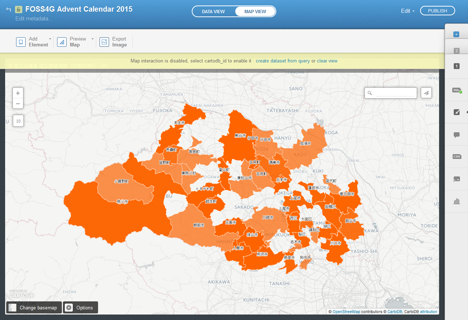468x320 pixels.
Task: Click 'create dataset from query' link
Action: 283,61
